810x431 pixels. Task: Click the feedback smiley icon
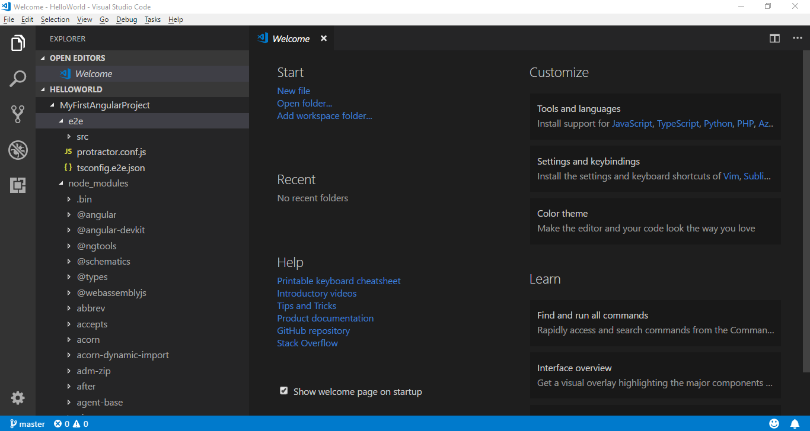[x=774, y=424]
